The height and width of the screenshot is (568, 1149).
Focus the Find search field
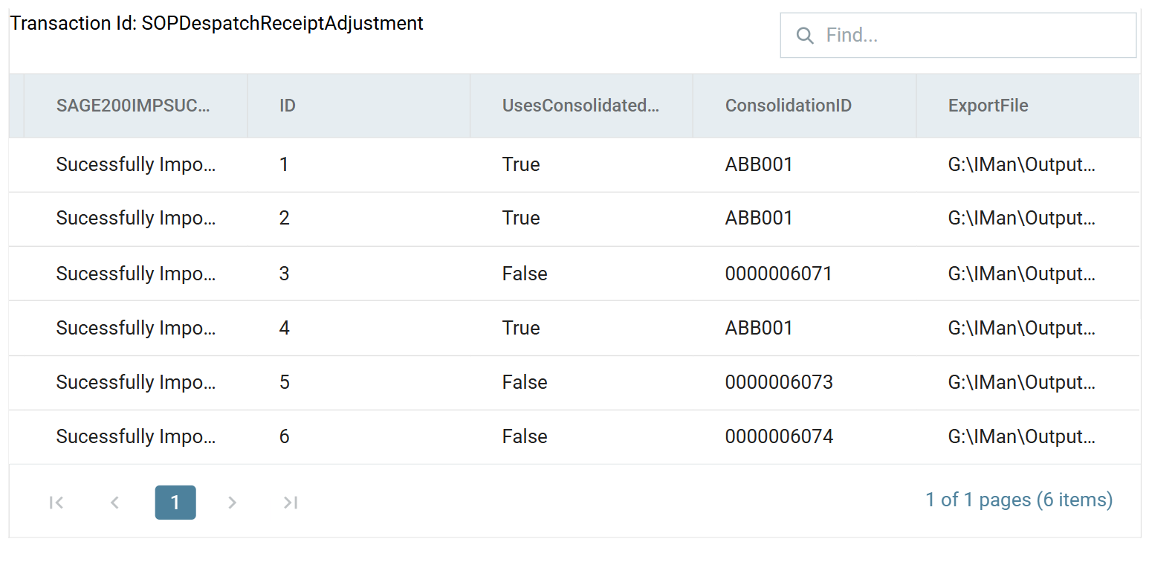958,35
